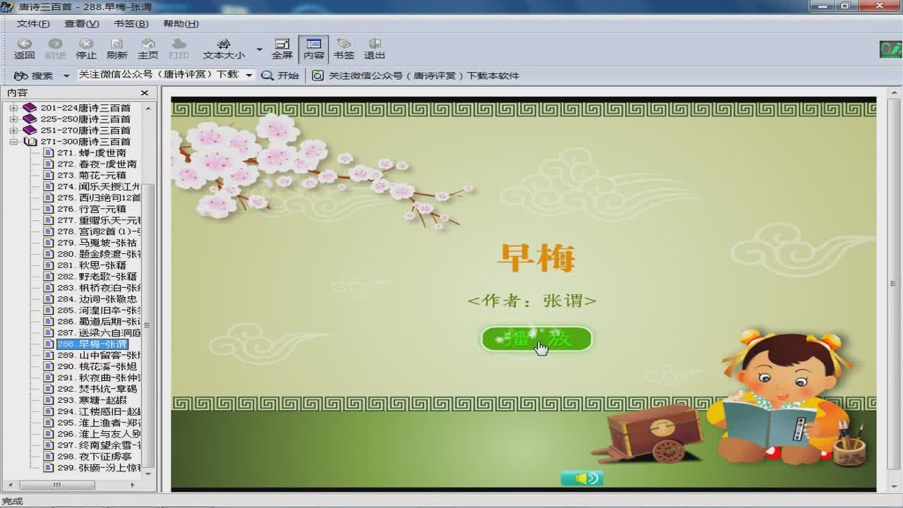
Task: Toggle the speaker sound button
Action: pos(582,479)
